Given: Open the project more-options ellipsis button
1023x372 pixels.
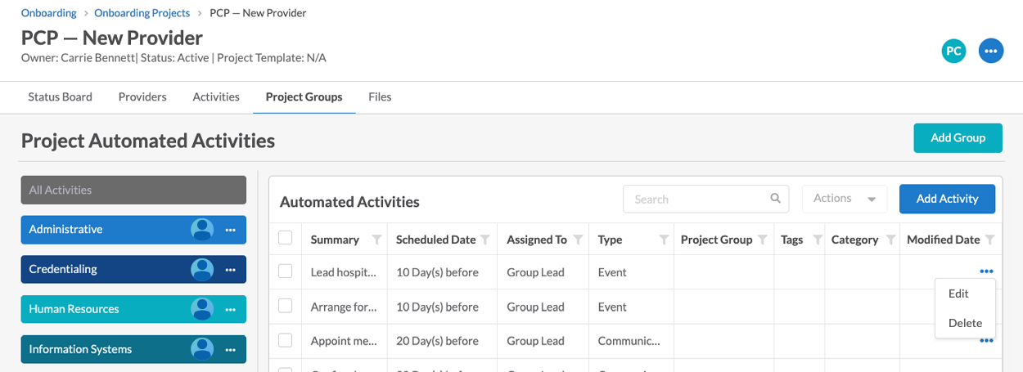Looking at the screenshot, I should click(991, 51).
